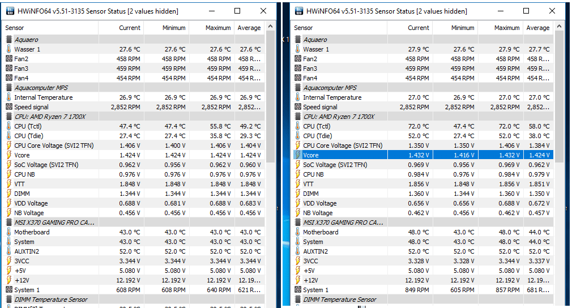The height and width of the screenshot is (308, 572).
Task: Sort by Sensor column header in left window
Action: tap(51, 28)
